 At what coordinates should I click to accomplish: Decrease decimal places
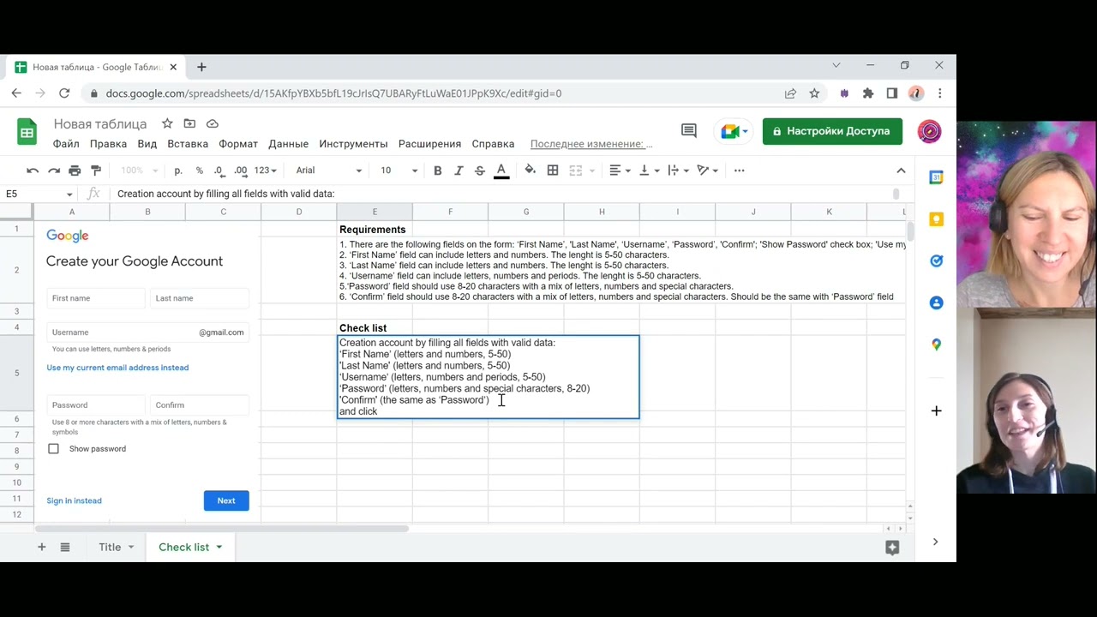[219, 171]
